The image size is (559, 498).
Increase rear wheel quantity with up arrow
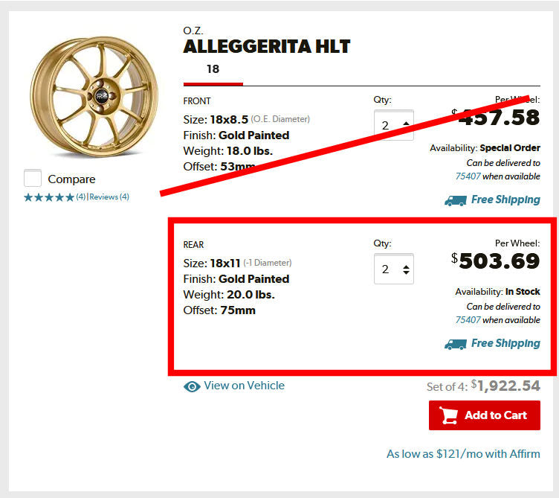click(406, 265)
